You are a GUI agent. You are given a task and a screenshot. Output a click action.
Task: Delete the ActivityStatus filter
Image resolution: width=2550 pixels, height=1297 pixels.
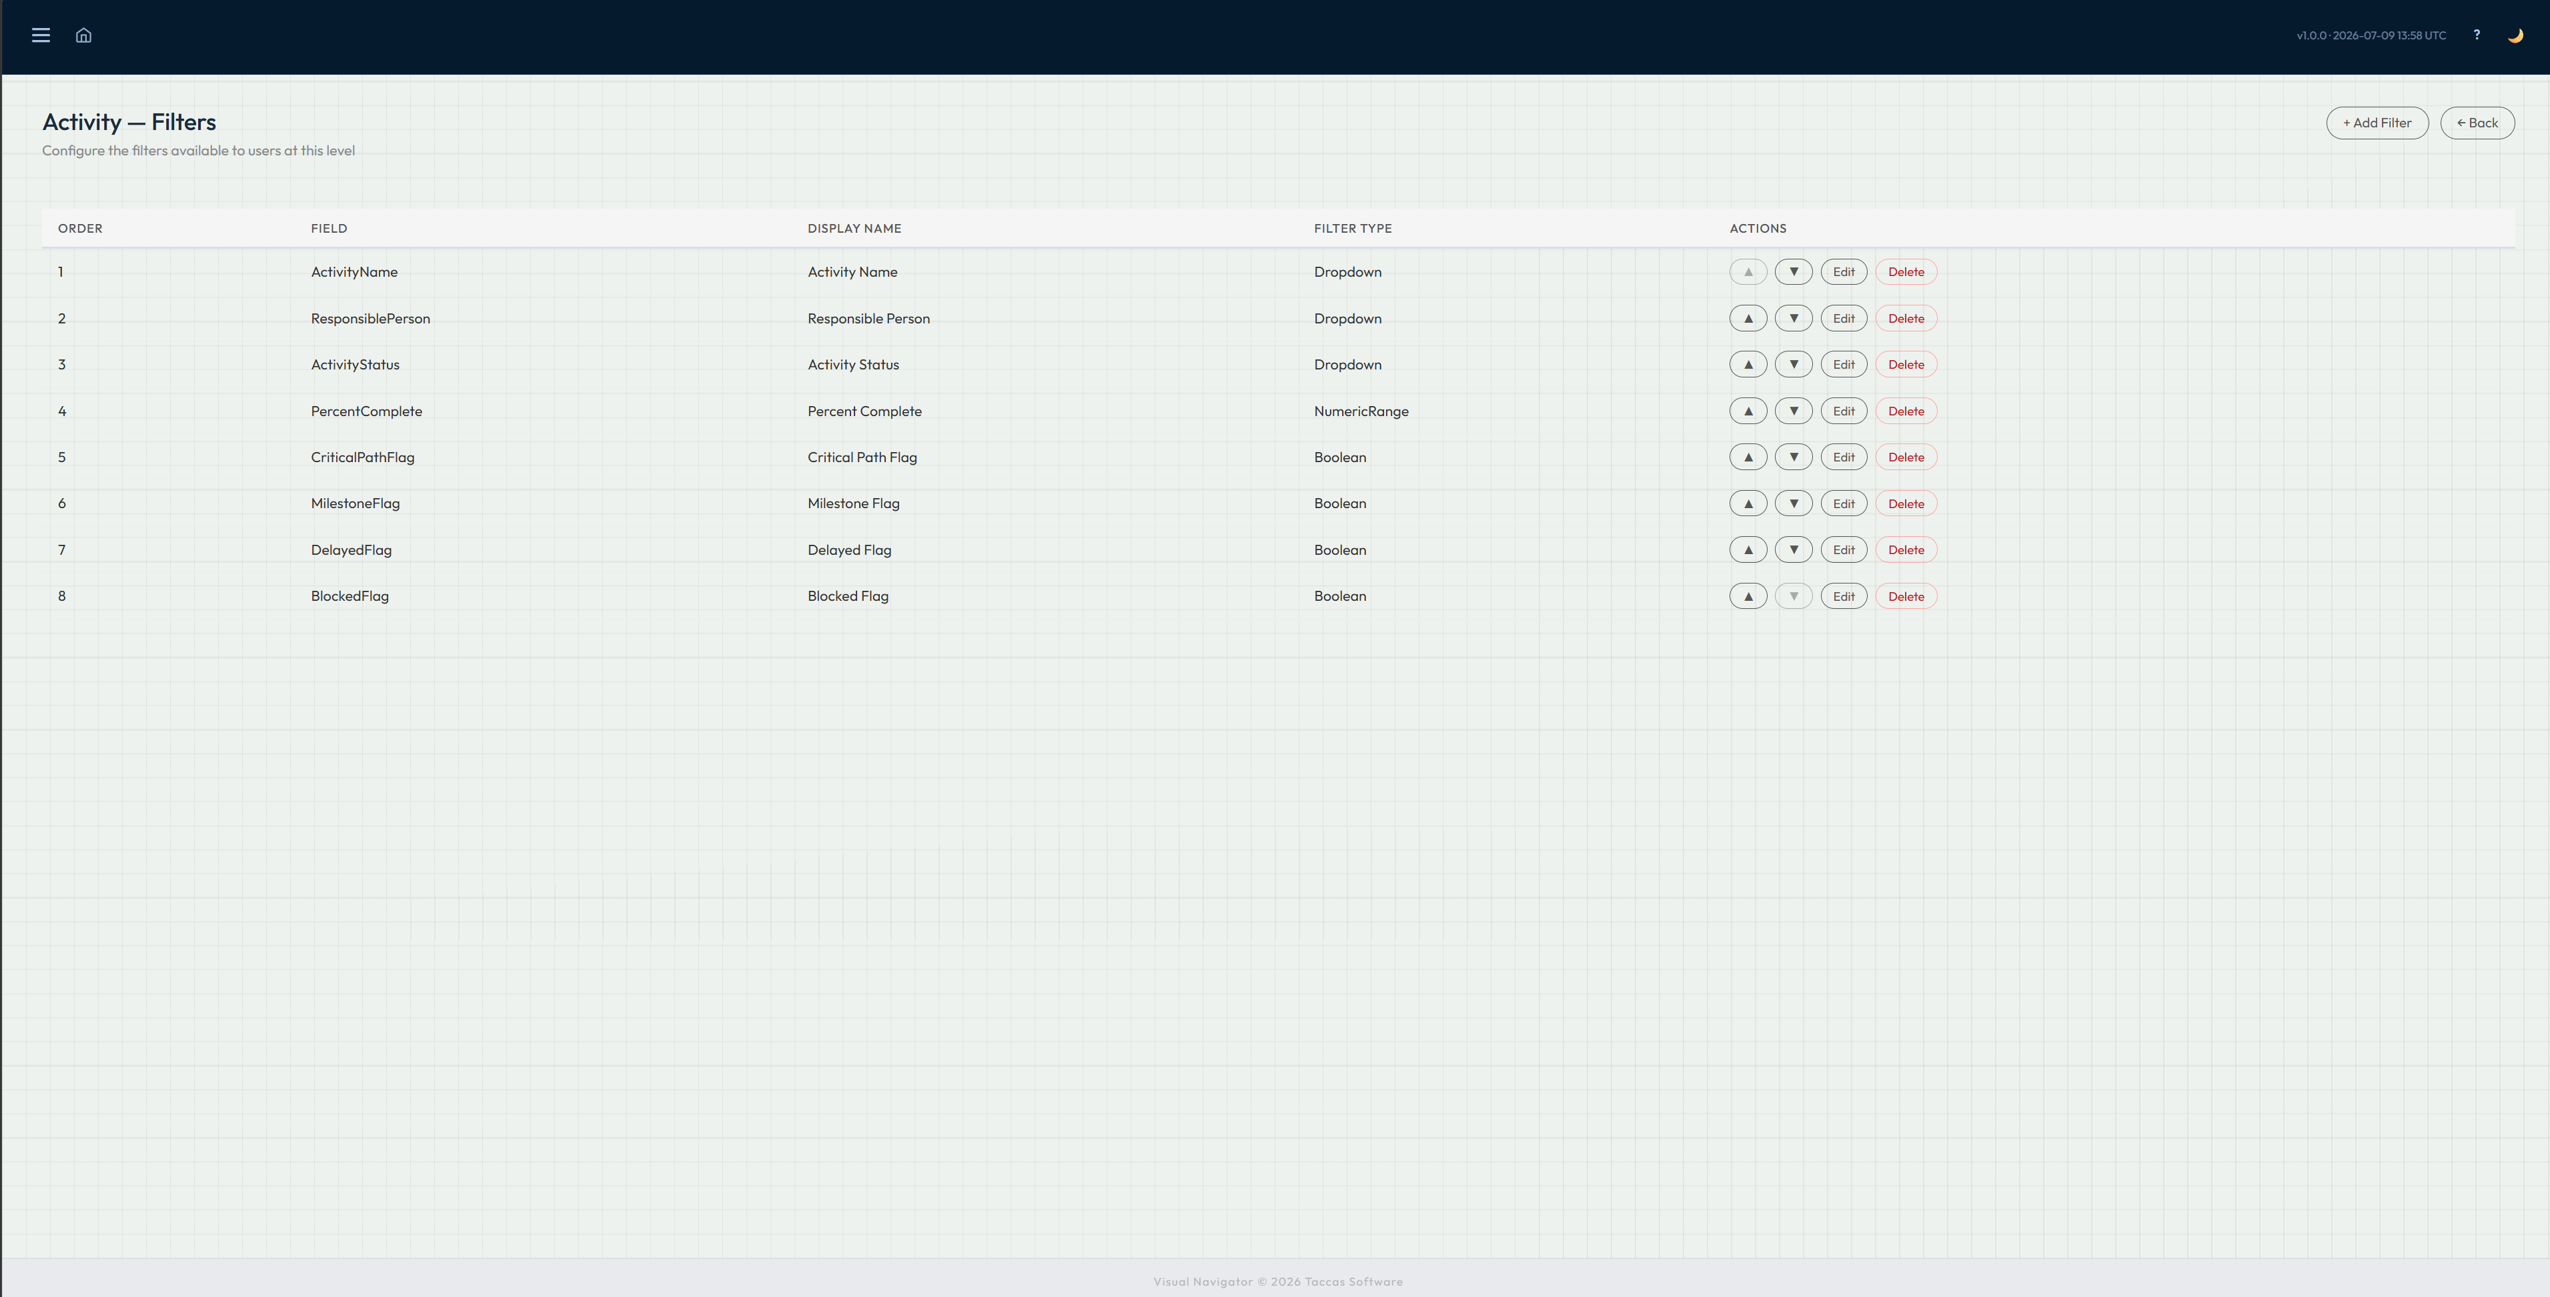point(1906,364)
